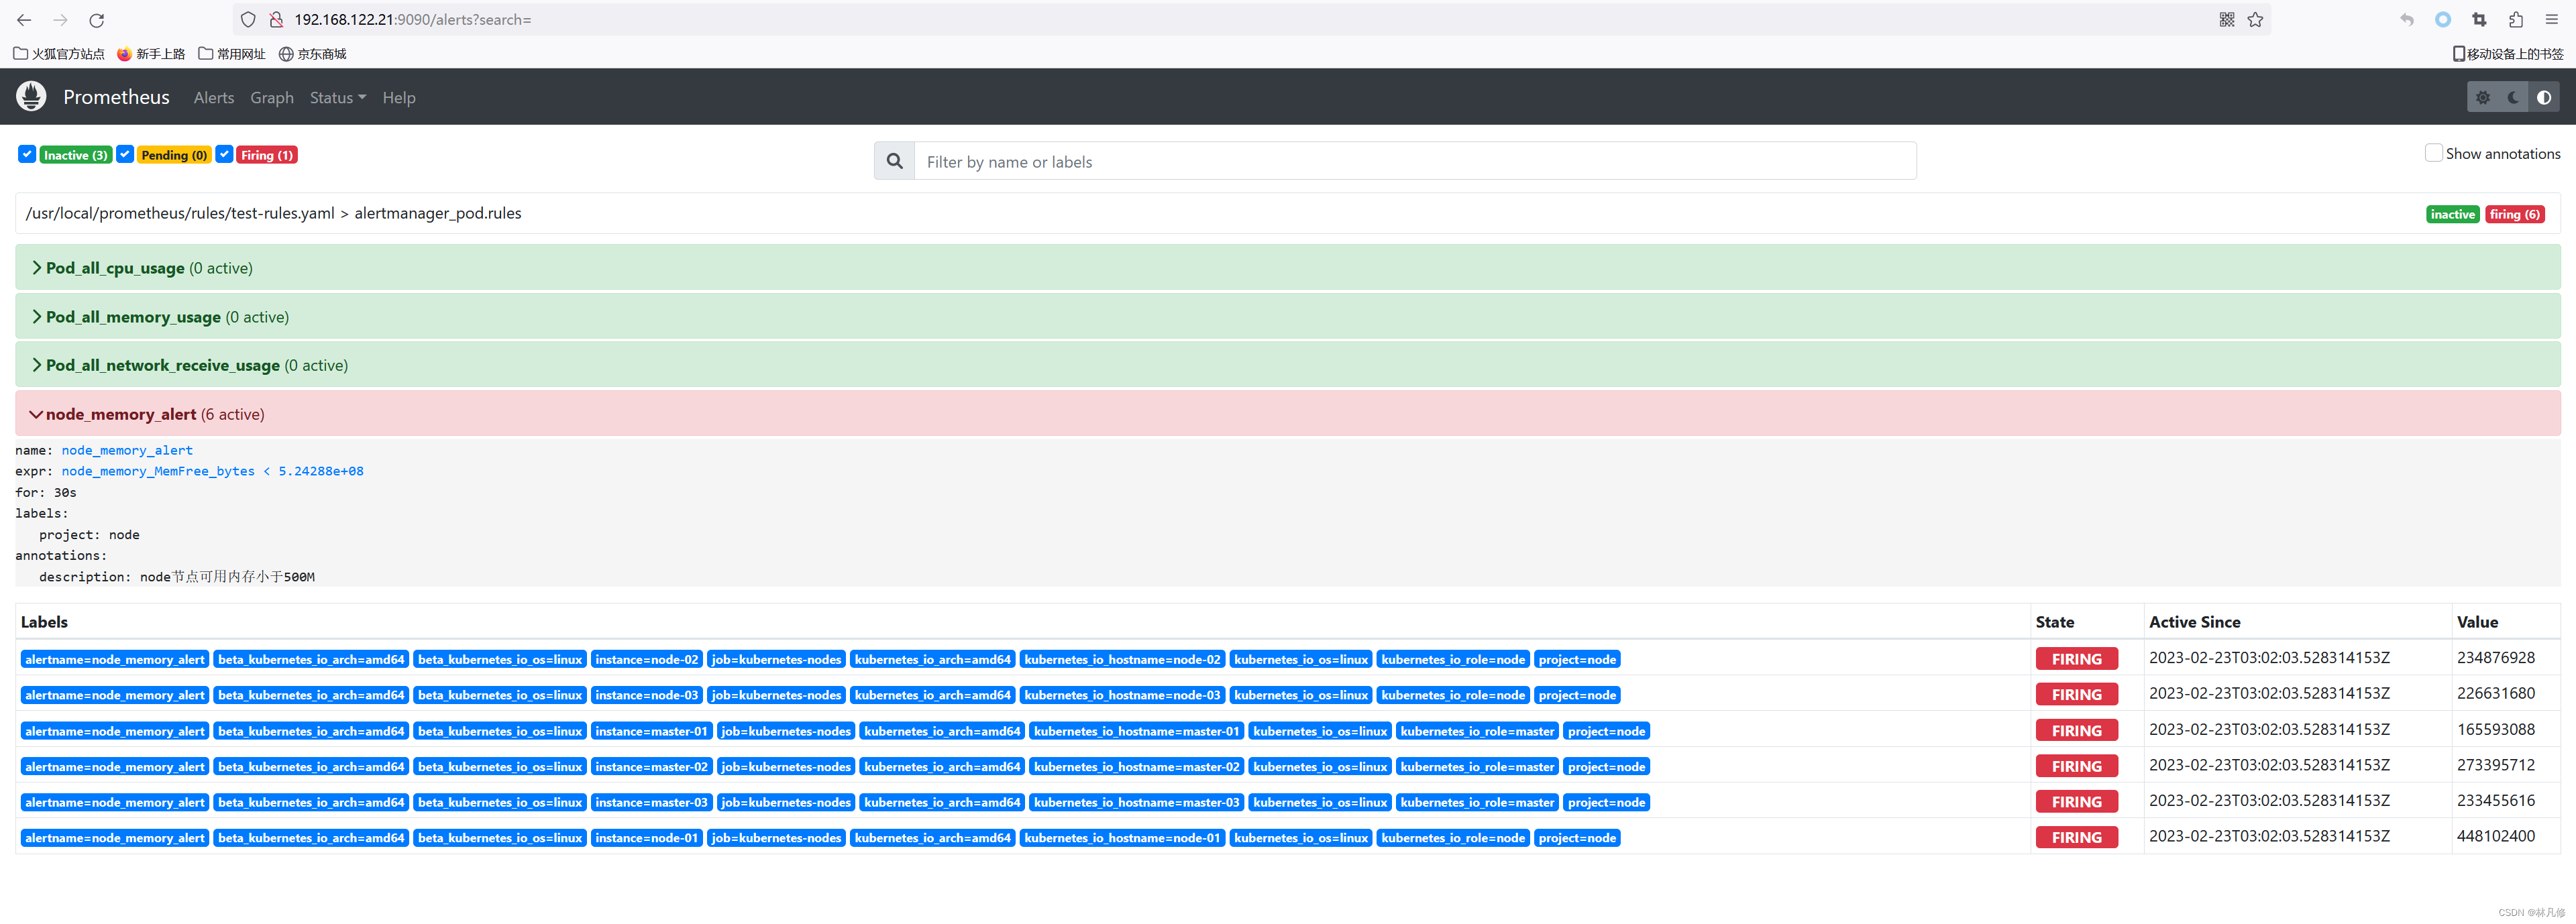
Task: Expand Pod_all_memory_usage alert rule
Action: (1288, 317)
